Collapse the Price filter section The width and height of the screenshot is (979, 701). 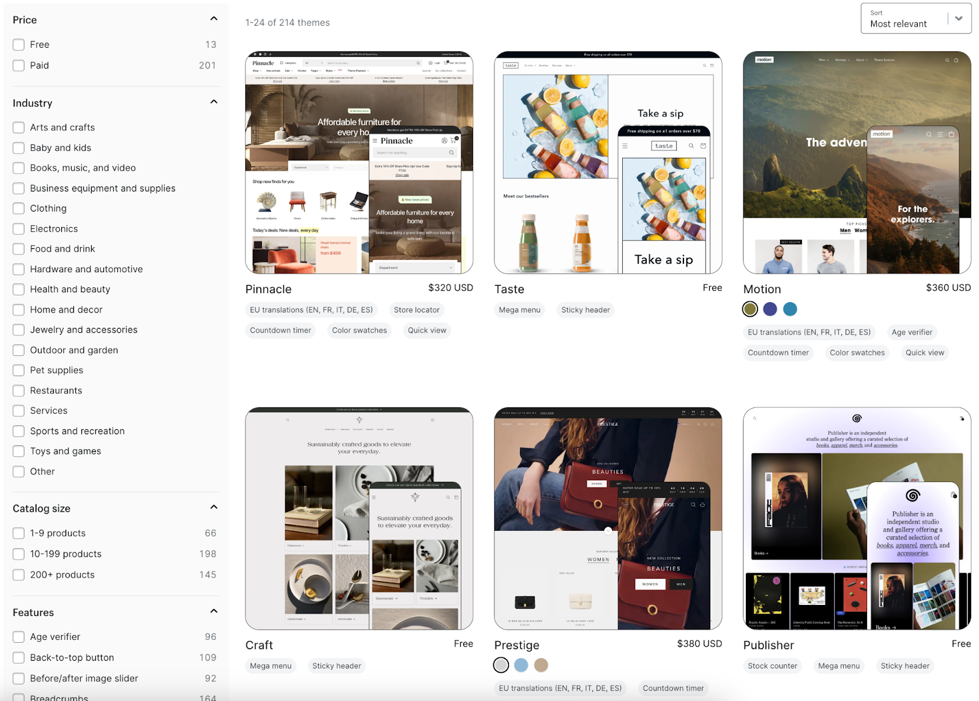(x=214, y=19)
